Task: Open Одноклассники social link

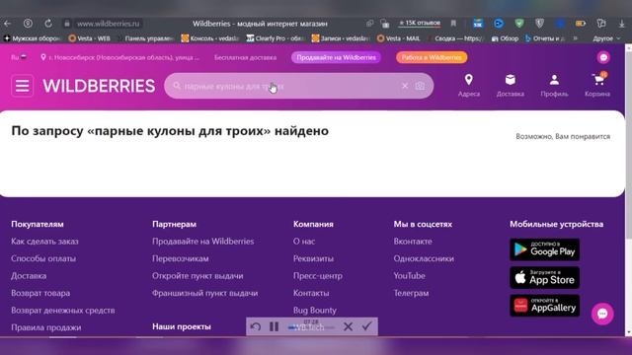Action: pos(424,258)
